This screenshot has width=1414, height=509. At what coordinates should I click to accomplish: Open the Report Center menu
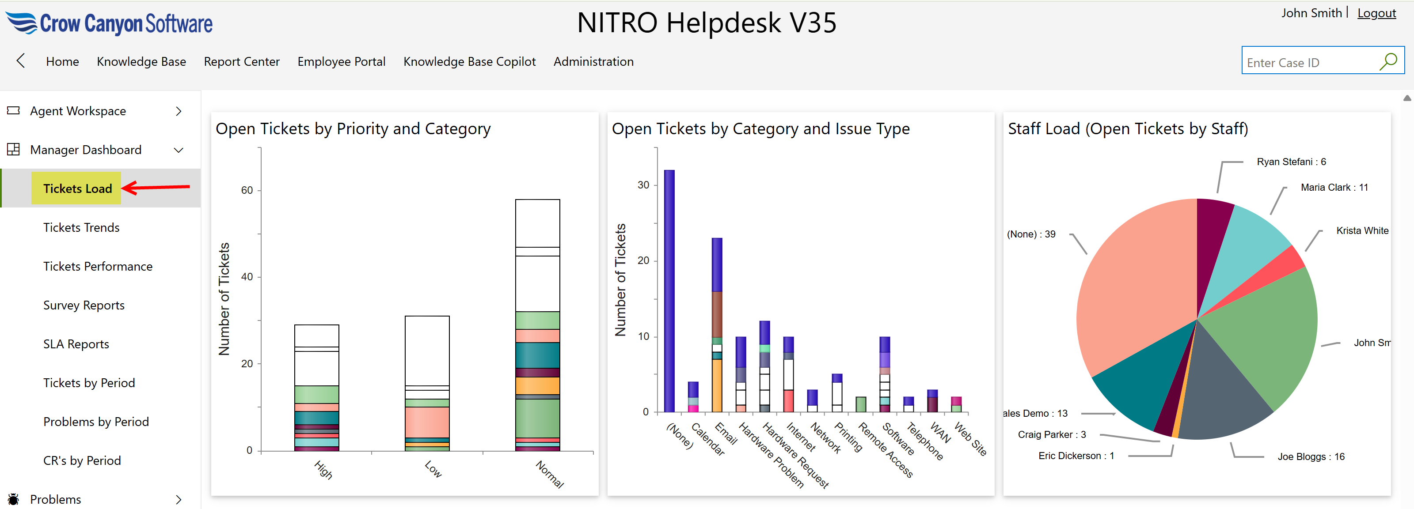click(242, 61)
